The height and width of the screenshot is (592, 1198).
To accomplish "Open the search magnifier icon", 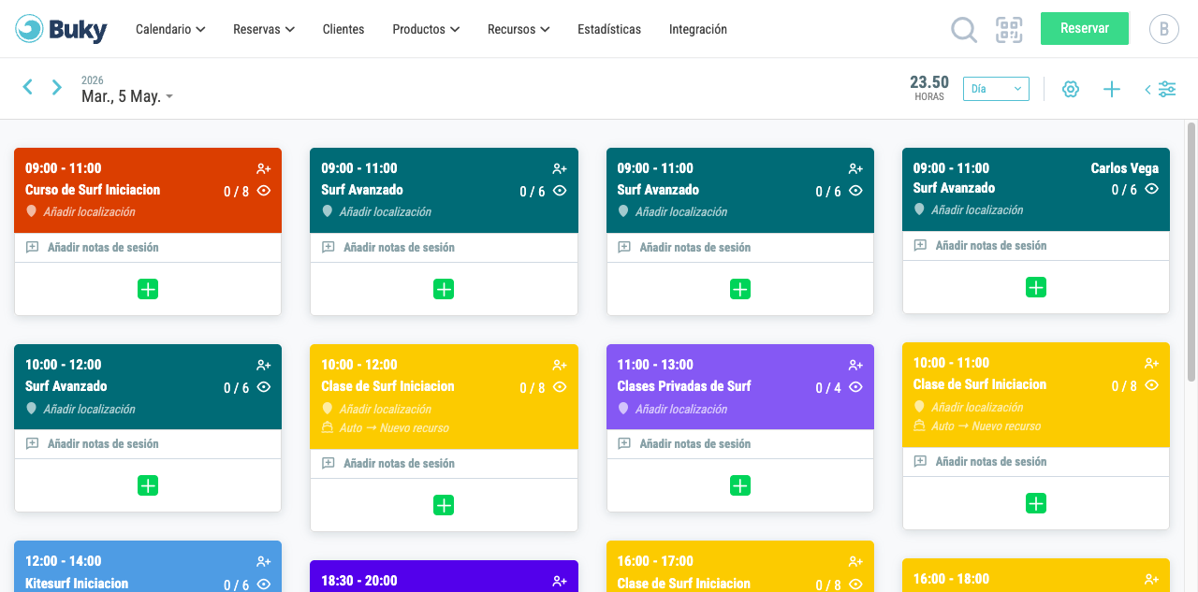I will [x=964, y=30].
